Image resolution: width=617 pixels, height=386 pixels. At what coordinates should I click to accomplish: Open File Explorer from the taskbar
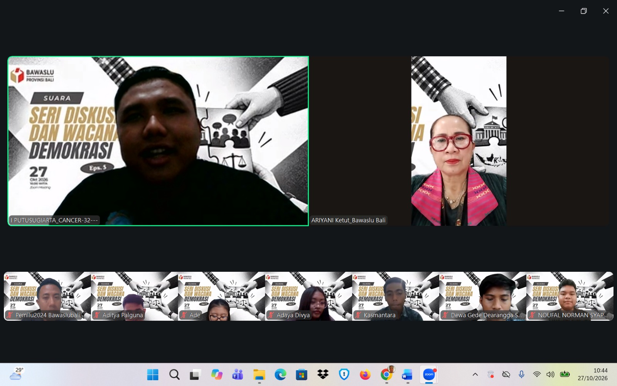point(259,374)
